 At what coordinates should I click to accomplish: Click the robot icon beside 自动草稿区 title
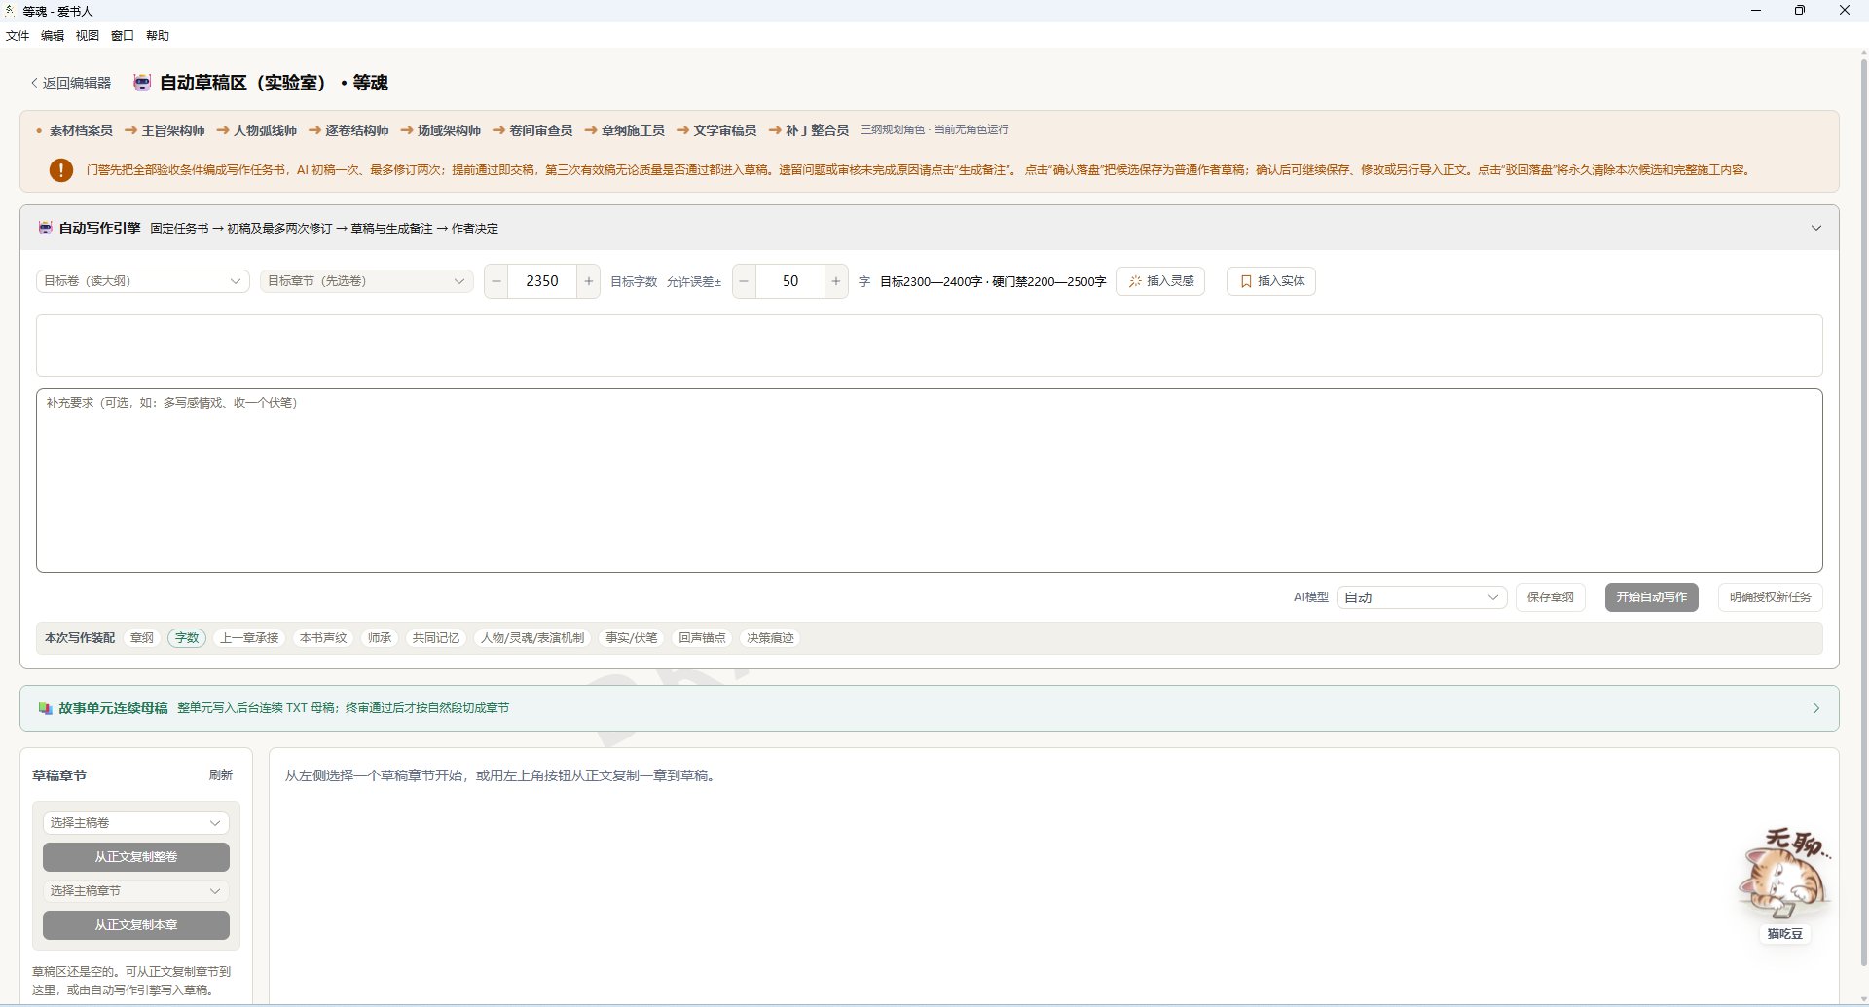[142, 83]
